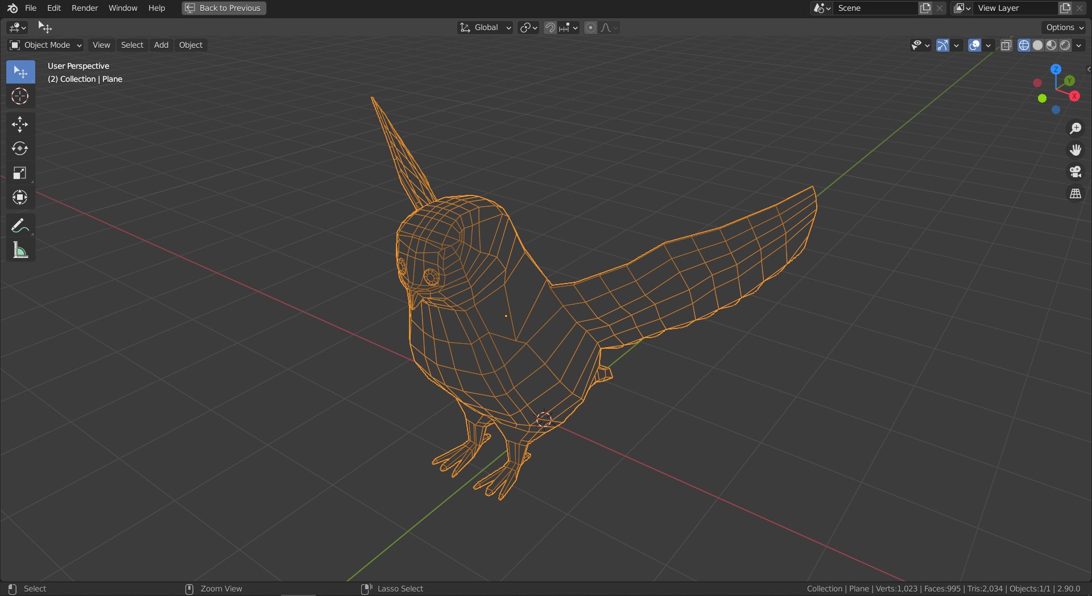1092x596 pixels.
Task: Click the 3D cursor at the owl's base
Action: tap(544, 419)
